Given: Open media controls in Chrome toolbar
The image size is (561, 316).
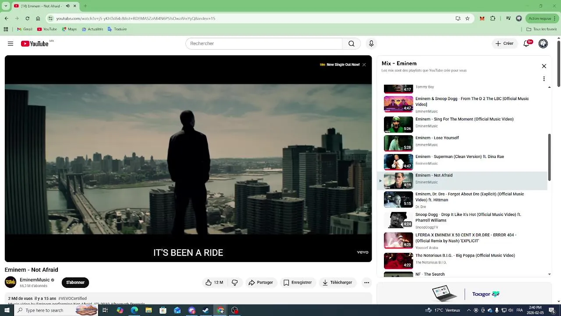Looking at the screenshot, I should [x=508, y=18].
